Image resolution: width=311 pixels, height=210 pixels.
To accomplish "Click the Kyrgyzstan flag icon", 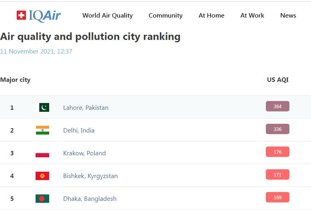I will (42, 176).
